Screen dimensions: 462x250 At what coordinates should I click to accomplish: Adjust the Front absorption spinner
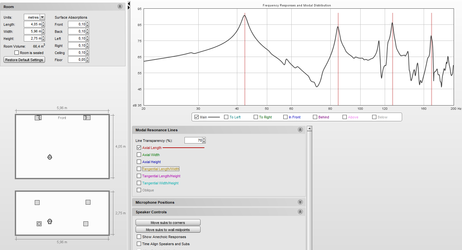pos(87,24)
